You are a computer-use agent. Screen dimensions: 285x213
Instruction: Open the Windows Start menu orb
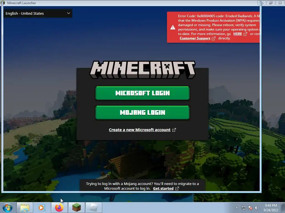pyautogui.click(x=8, y=207)
